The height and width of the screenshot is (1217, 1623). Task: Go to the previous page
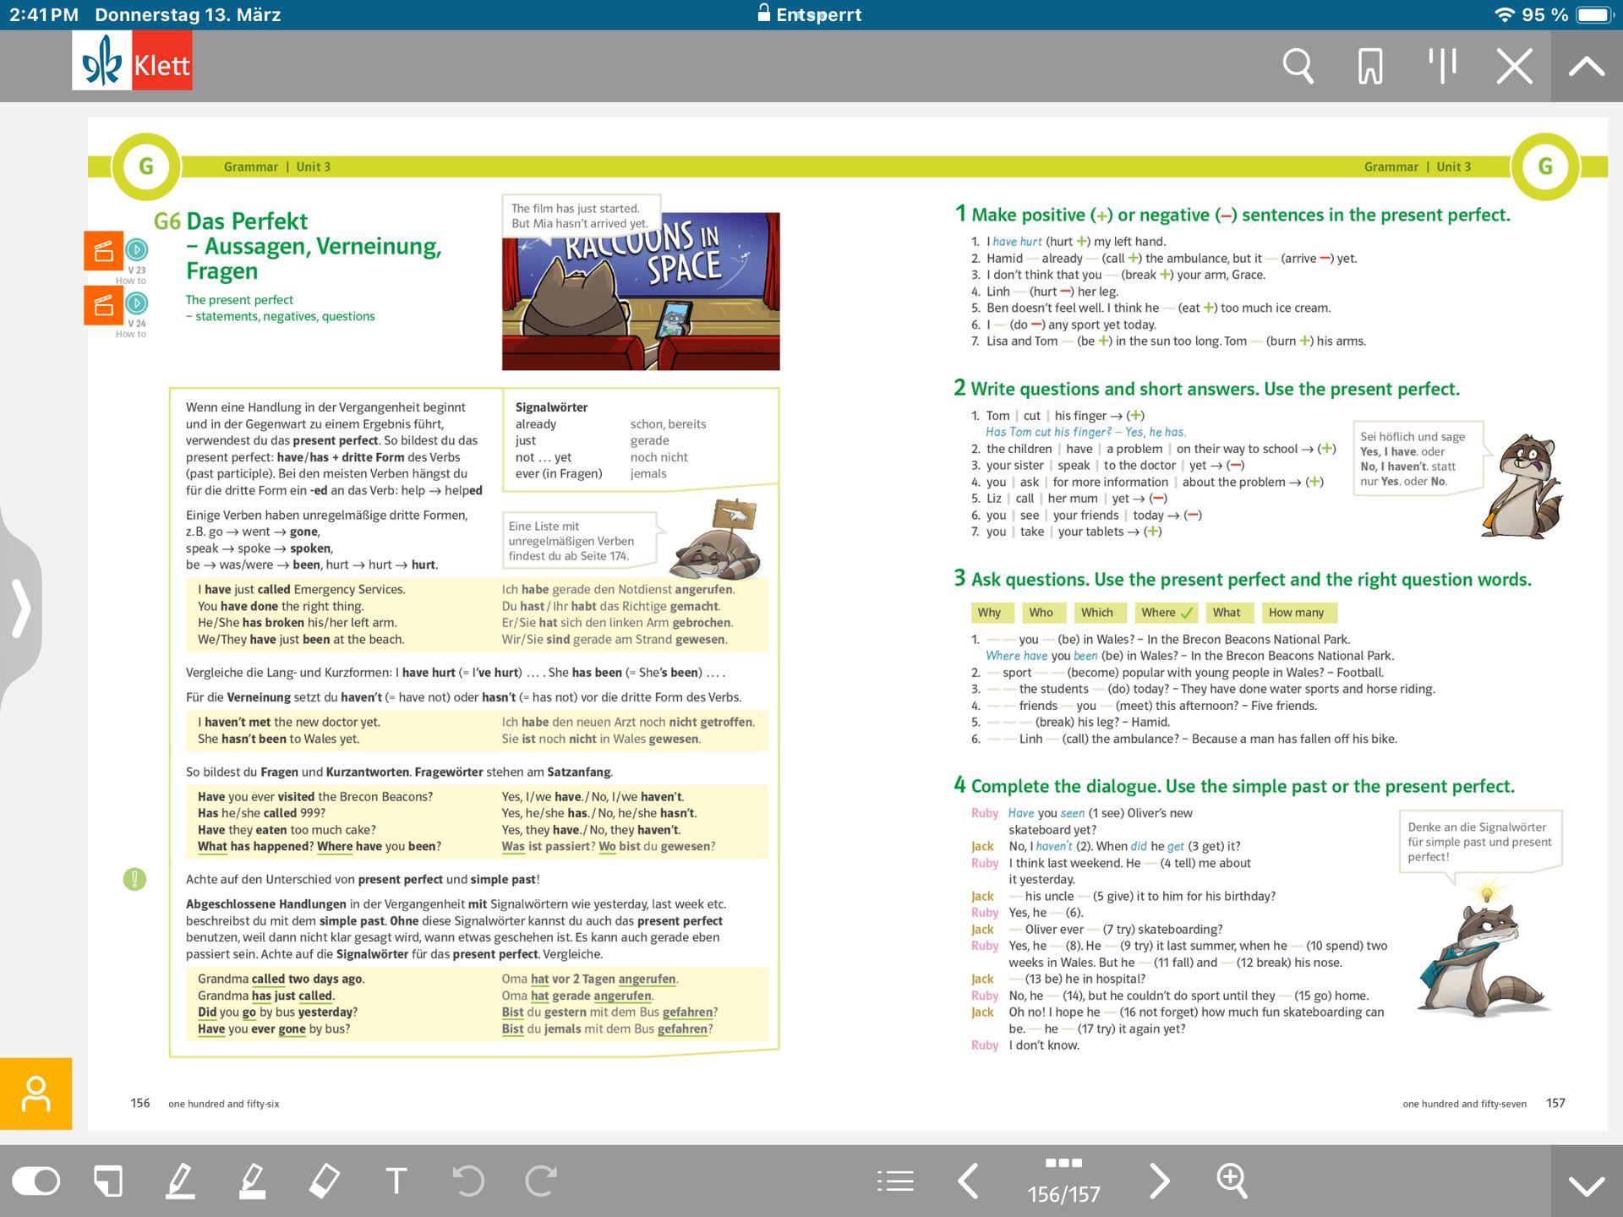tap(969, 1181)
